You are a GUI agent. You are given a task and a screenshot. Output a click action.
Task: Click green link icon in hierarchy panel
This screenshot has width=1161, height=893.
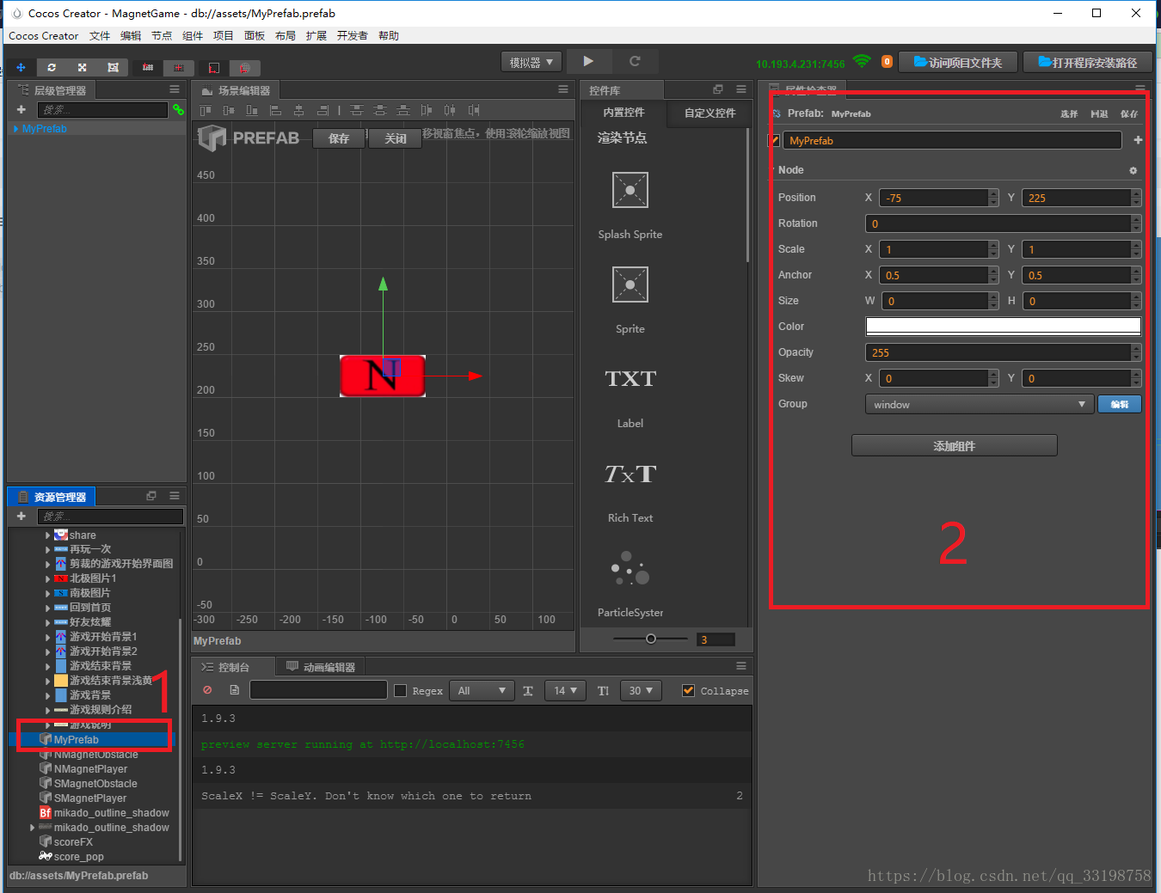178,109
